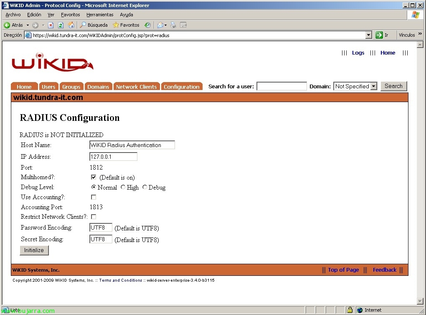Click the page icon in the address bar
The image size is (426, 315).
click(28, 35)
